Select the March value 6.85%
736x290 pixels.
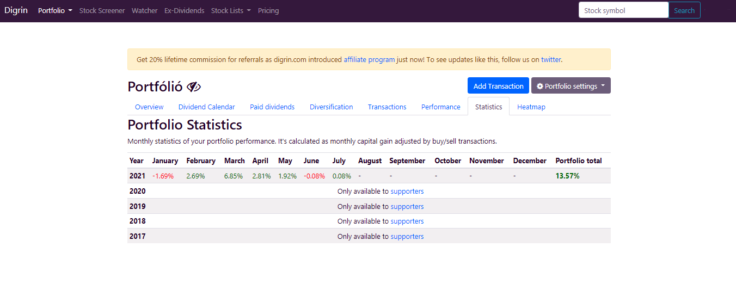[x=234, y=176]
